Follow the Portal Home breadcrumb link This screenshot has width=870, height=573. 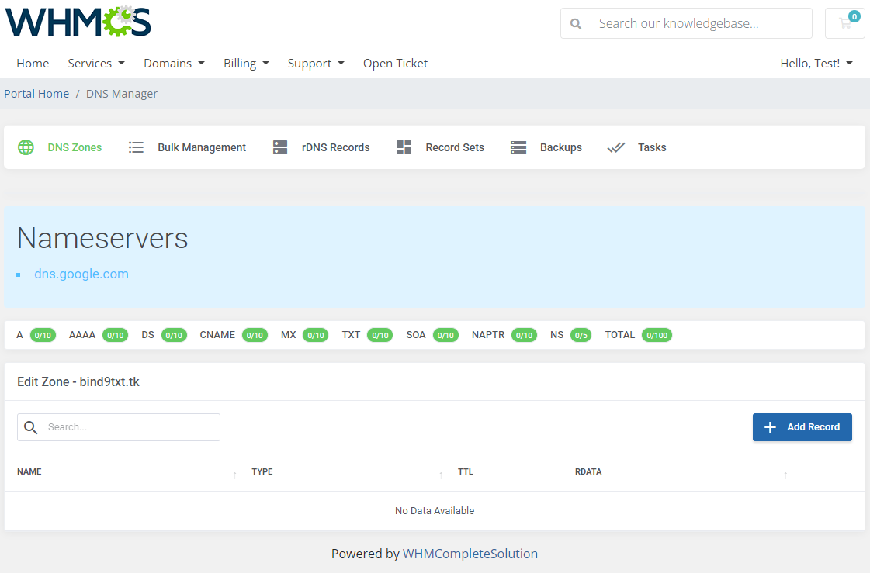[36, 94]
